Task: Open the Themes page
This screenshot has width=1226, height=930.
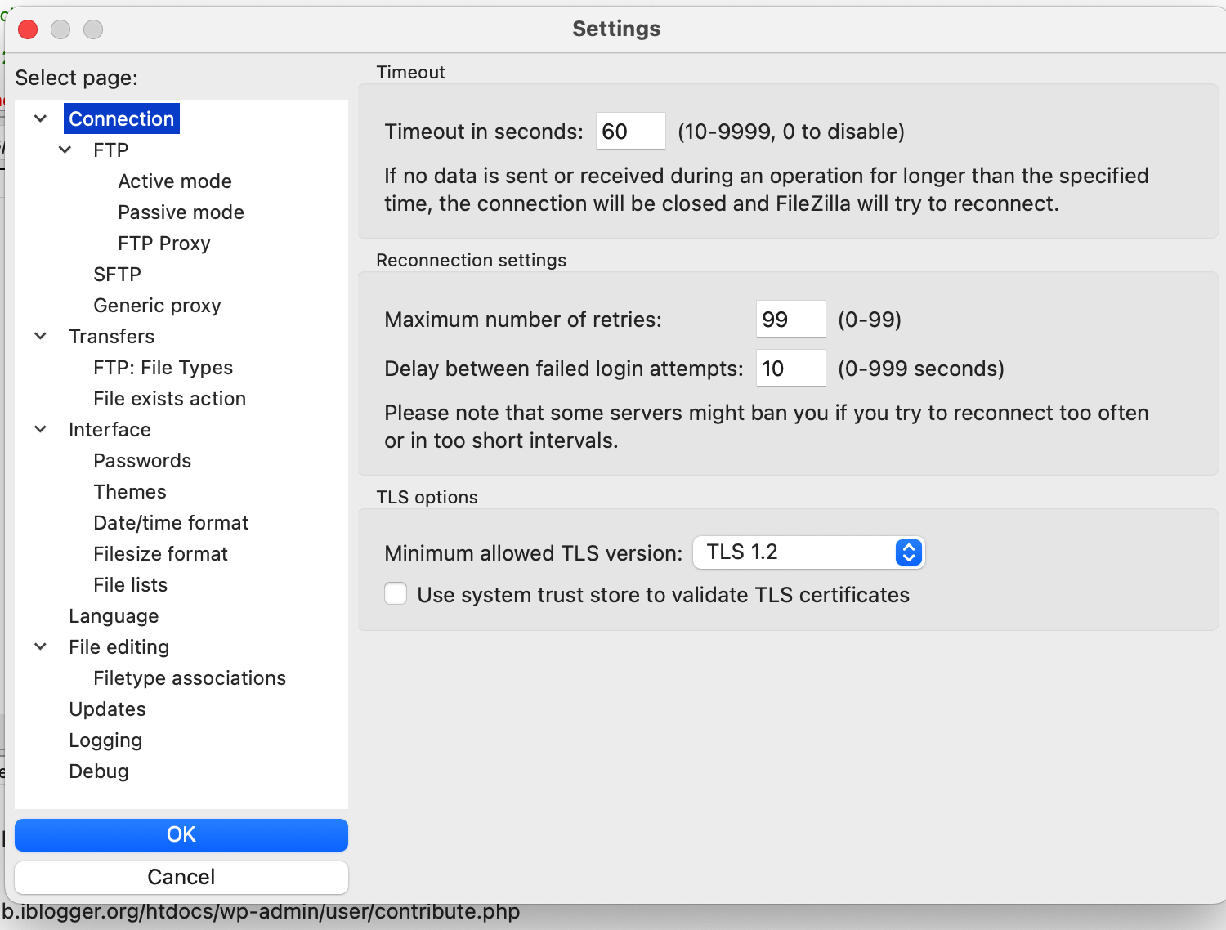Action: pos(130,492)
